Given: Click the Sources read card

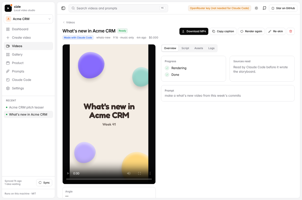Looking at the screenshot, I should coord(262,69).
